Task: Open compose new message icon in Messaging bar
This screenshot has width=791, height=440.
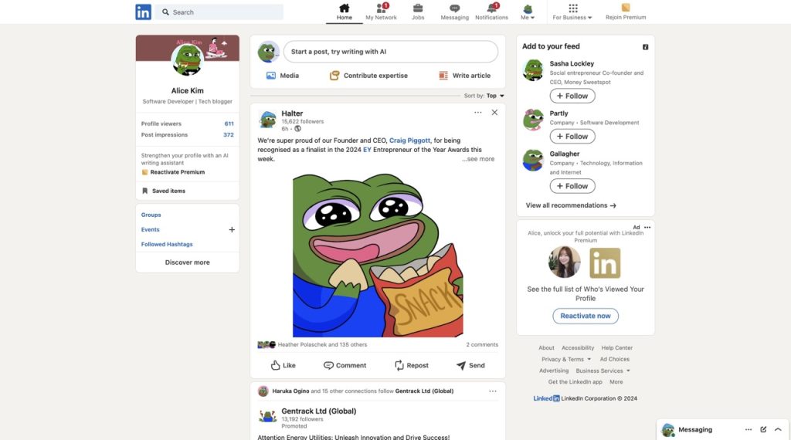Action: pos(763,429)
